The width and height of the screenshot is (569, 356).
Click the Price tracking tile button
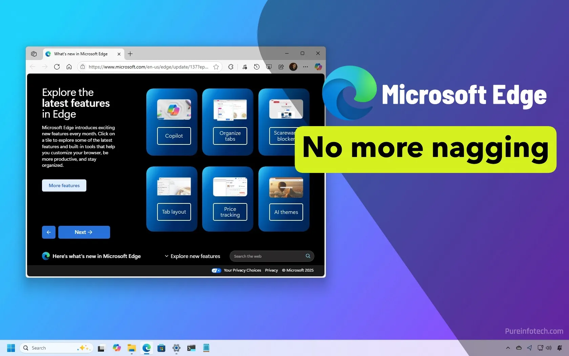pyautogui.click(x=230, y=212)
